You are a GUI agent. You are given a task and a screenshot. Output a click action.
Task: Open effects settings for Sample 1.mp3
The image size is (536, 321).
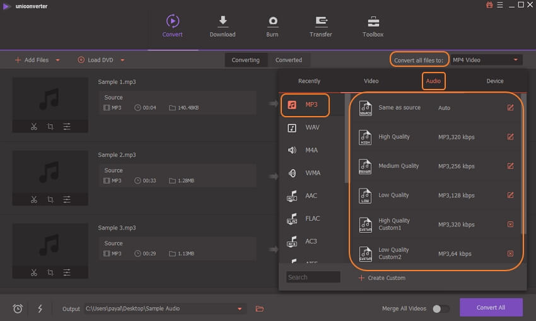[67, 127]
